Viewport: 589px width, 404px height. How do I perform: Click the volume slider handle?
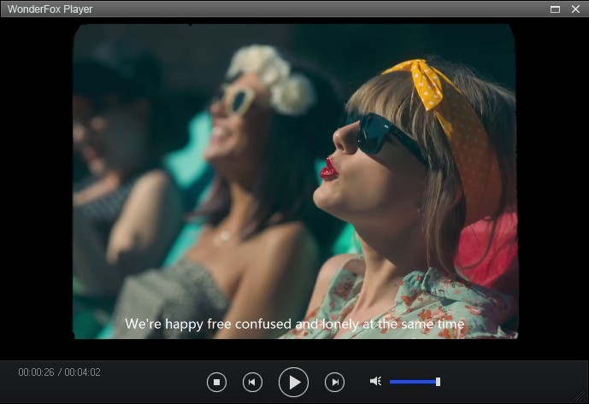click(438, 382)
